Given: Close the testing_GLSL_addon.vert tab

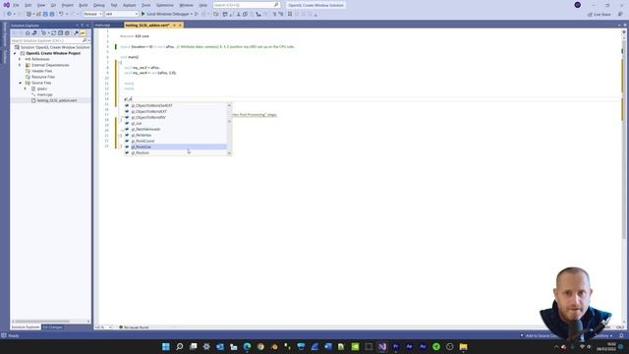Looking at the screenshot, I should [x=180, y=26].
